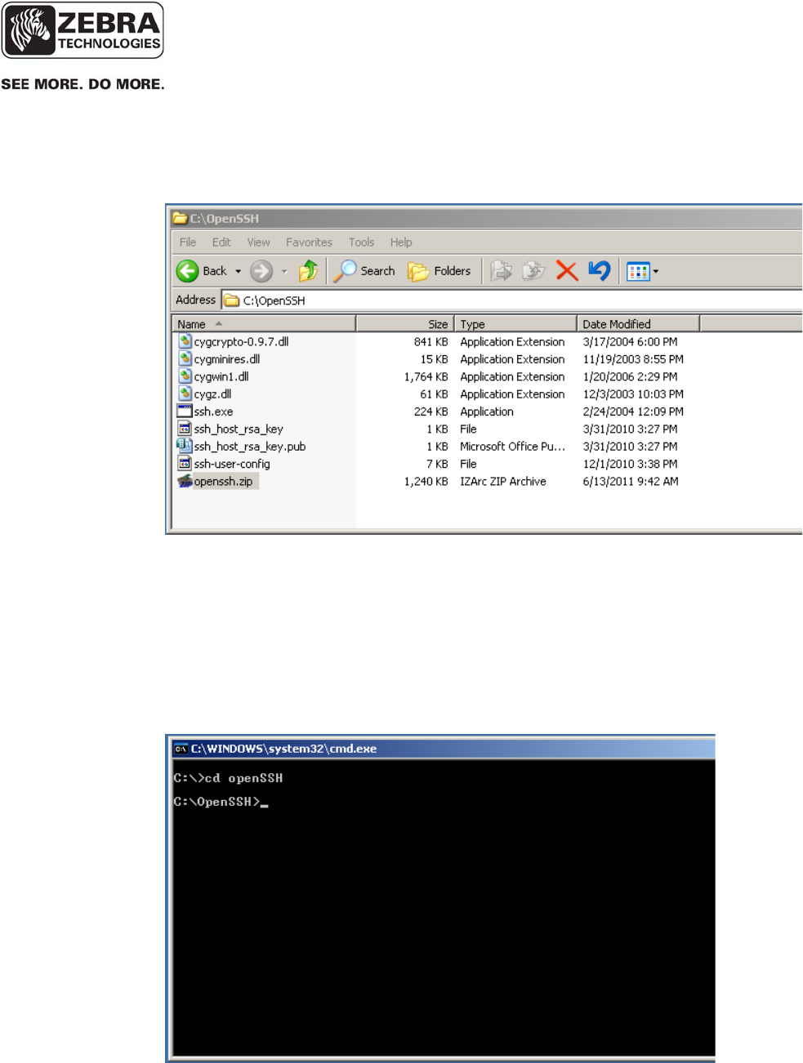Click the cygminires.dll file name
Image resolution: width=803 pixels, height=1063 pixels.
pos(227,359)
